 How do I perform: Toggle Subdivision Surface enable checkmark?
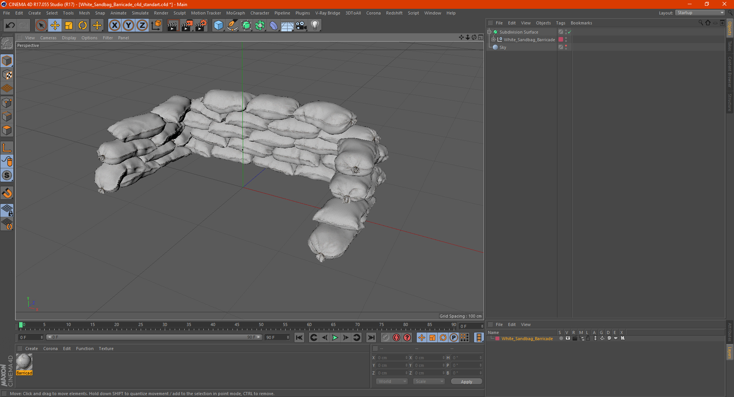coord(569,32)
